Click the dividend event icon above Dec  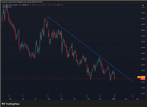(100, 96)
